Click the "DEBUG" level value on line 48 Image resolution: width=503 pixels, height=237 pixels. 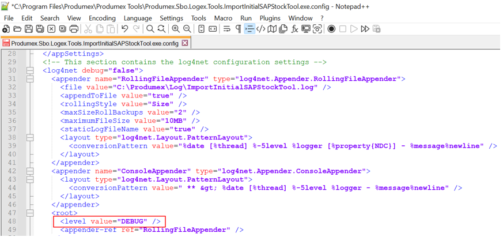point(132,221)
